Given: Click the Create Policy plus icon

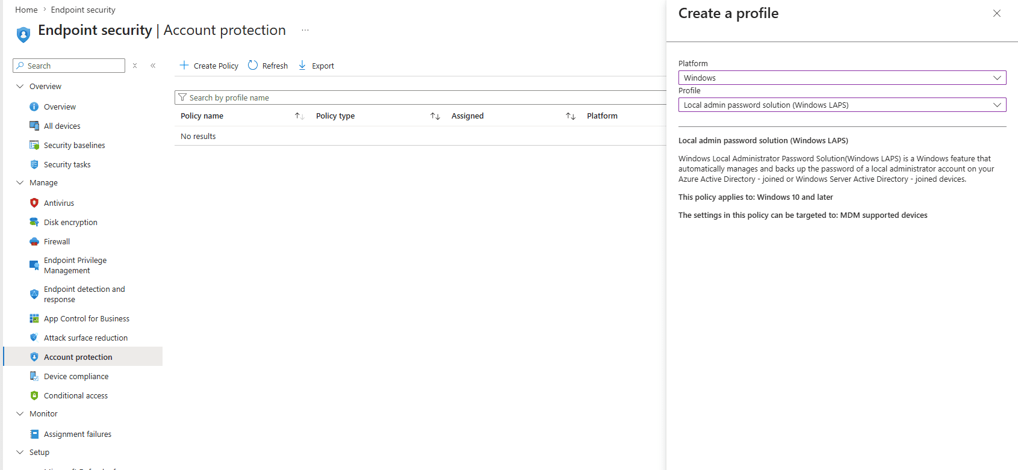Looking at the screenshot, I should (184, 65).
